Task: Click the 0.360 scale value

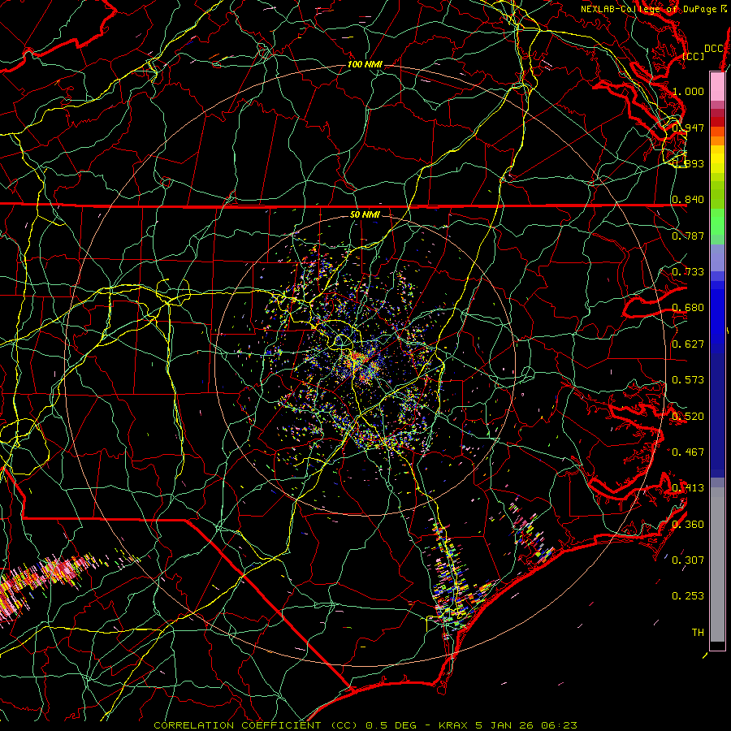Action: [x=688, y=525]
